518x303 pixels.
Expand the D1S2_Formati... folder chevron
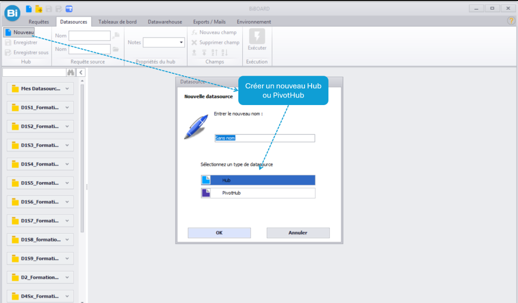(x=67, y=126)
